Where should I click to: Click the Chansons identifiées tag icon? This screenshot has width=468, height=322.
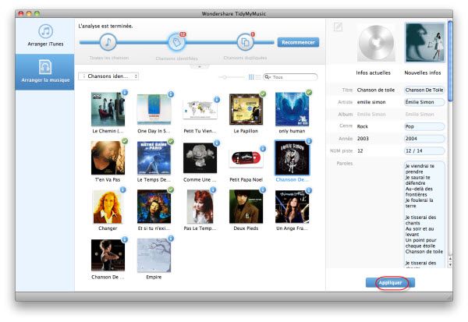[176, 42]
